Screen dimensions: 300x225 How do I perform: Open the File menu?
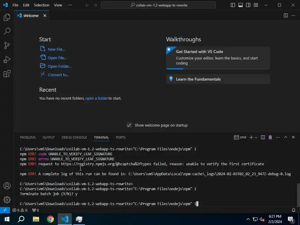[x=16, y=5]
